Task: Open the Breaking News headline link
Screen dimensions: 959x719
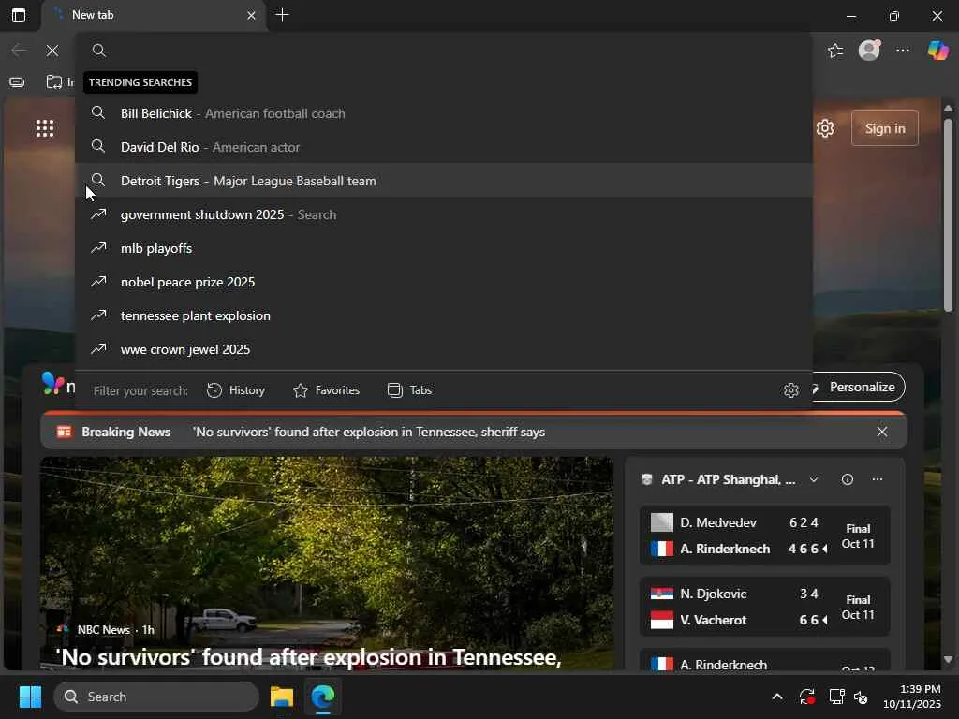Action: (x=369, y=432)
